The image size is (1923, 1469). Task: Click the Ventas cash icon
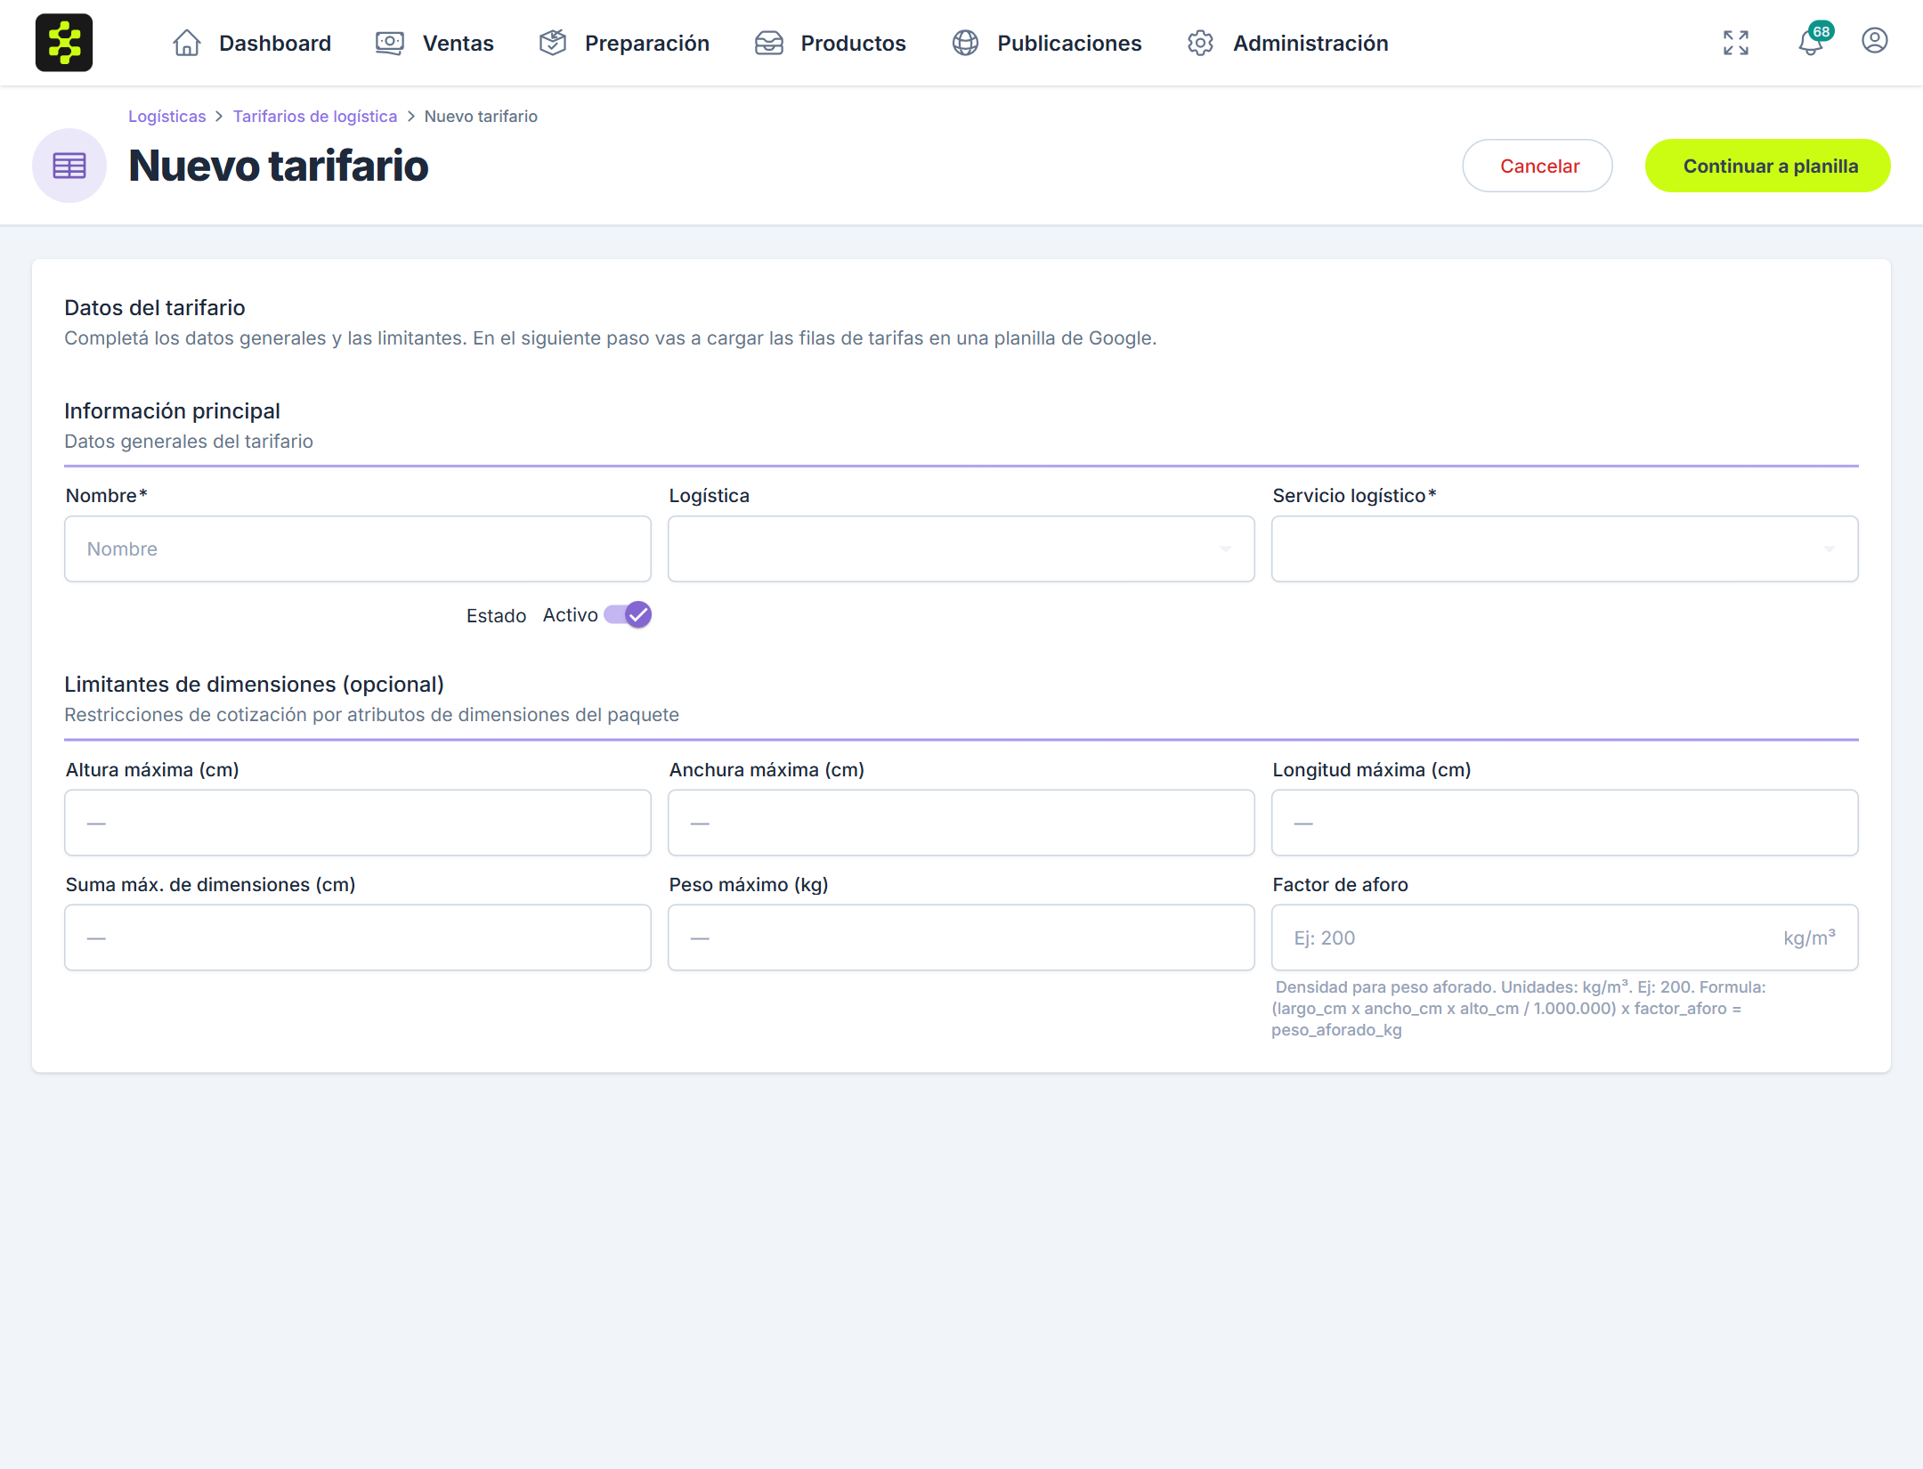pos(390,43)
